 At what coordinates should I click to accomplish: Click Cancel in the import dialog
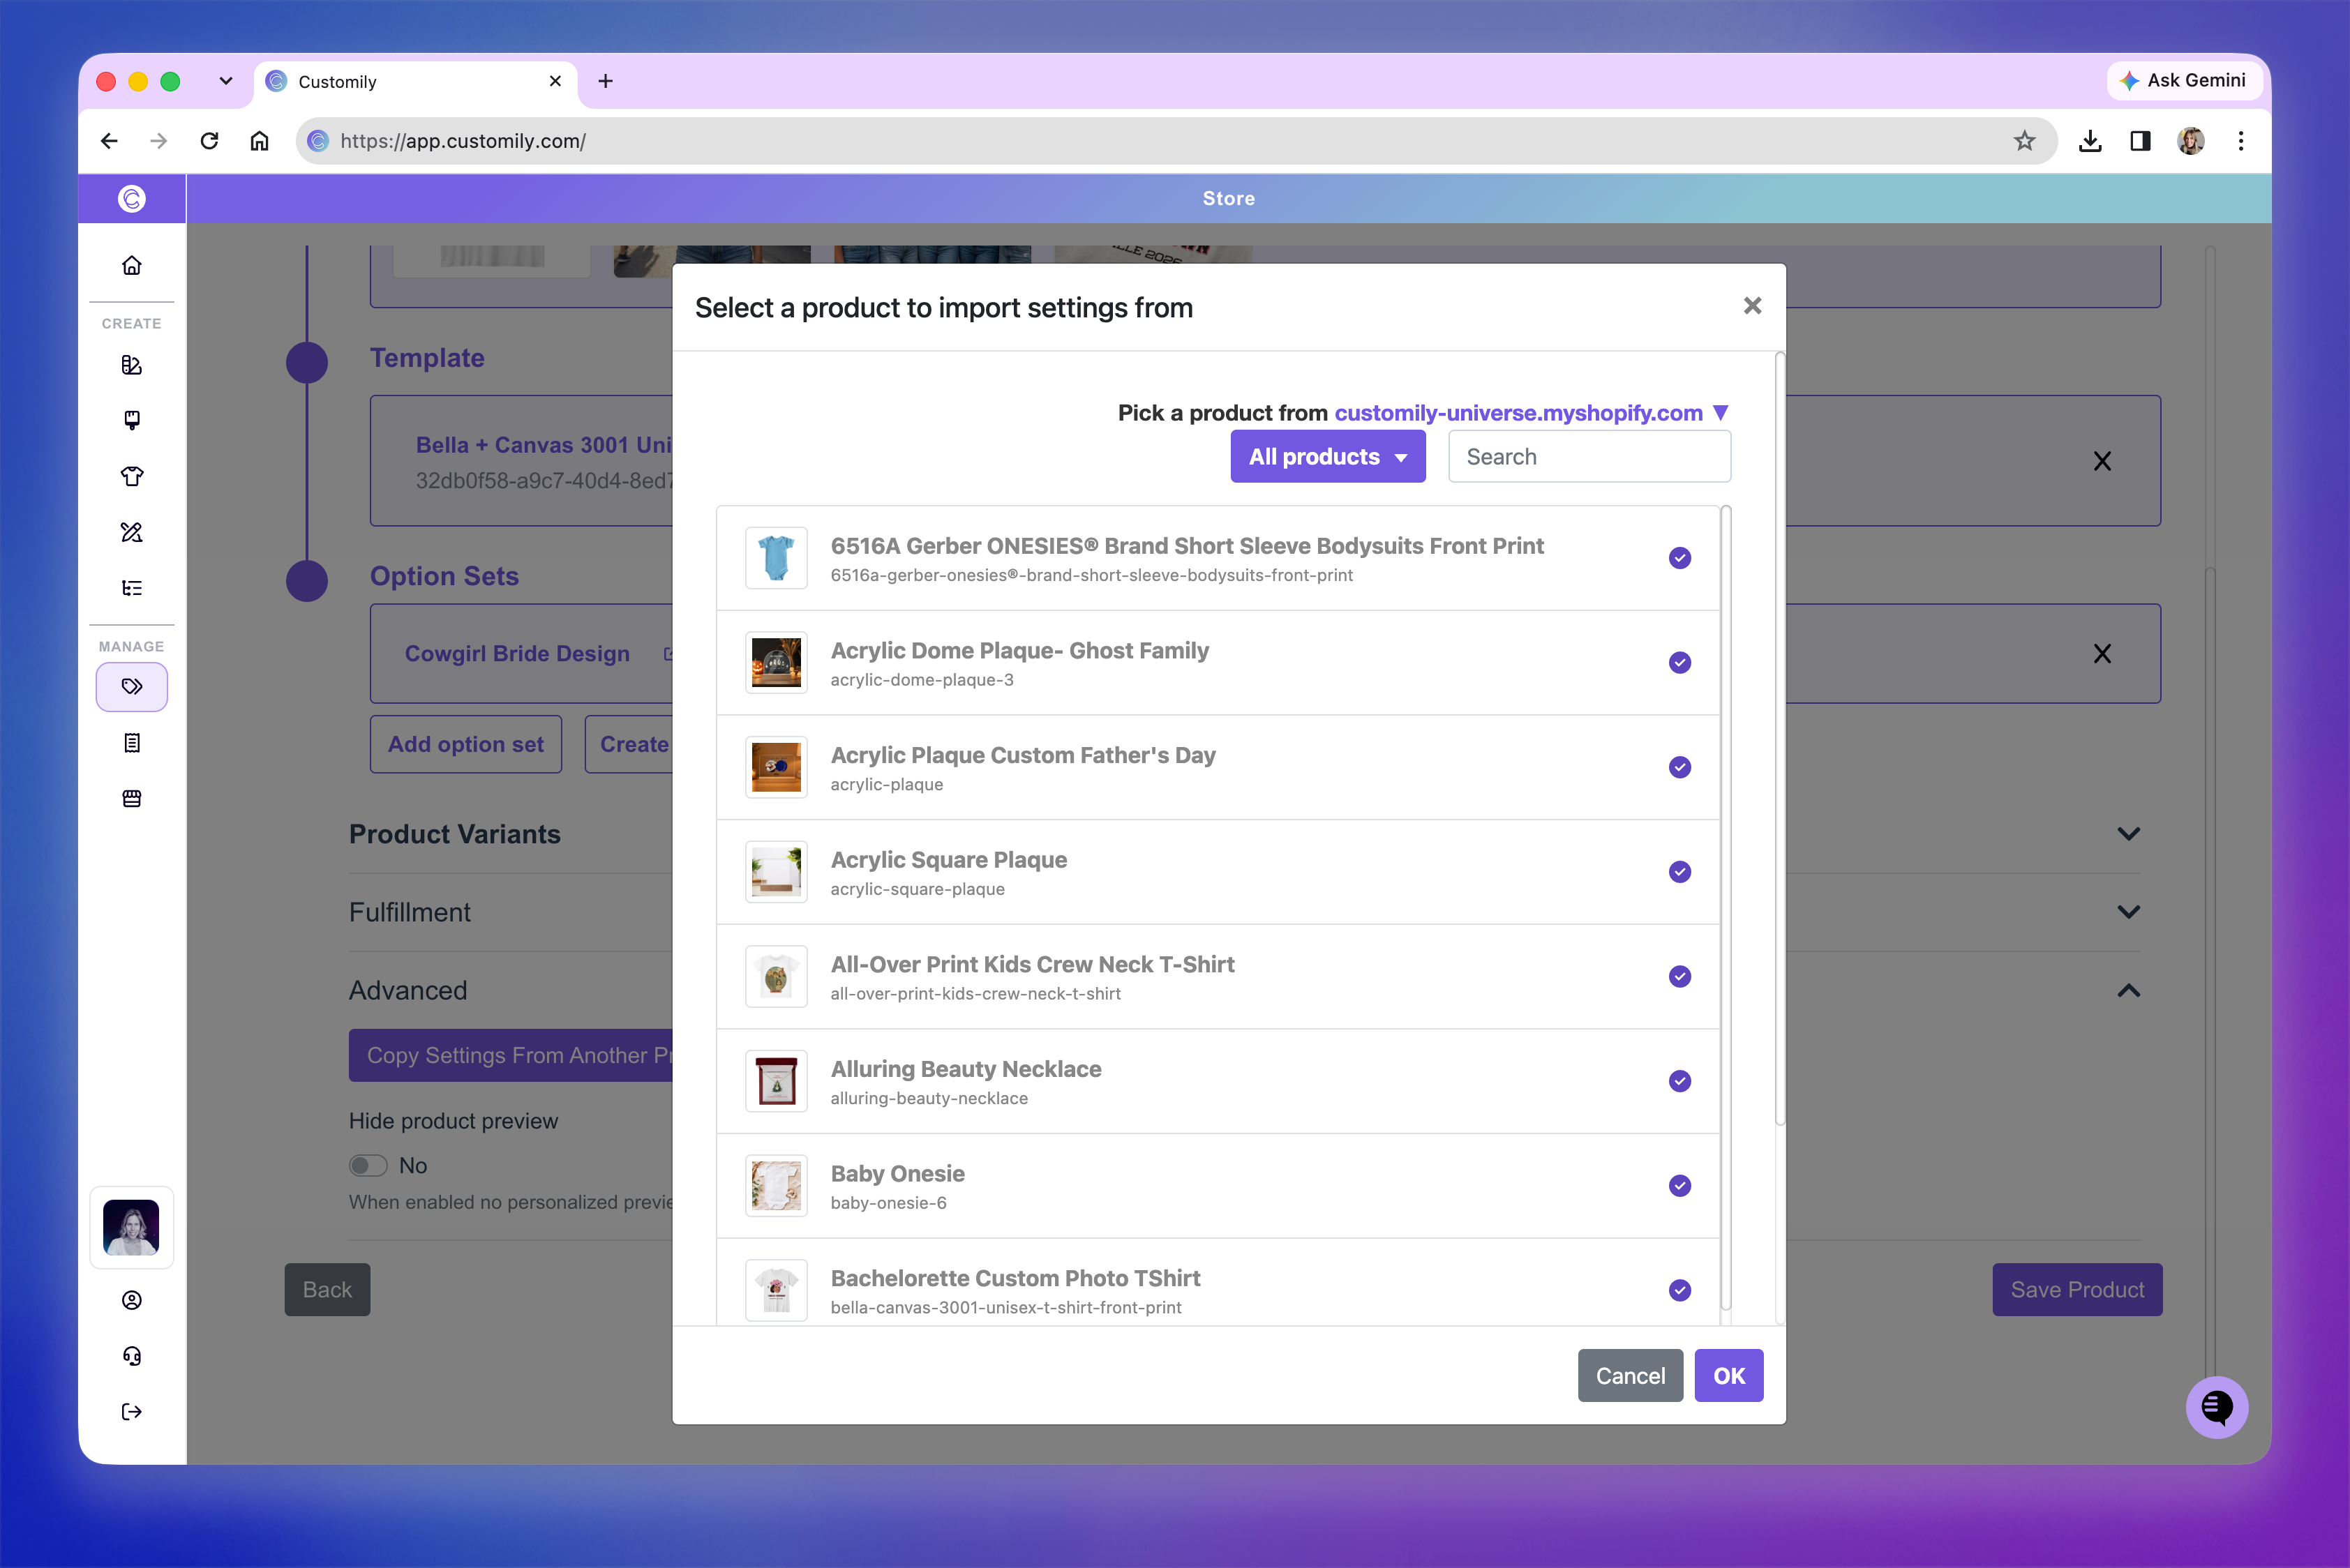point(1630,1376)
